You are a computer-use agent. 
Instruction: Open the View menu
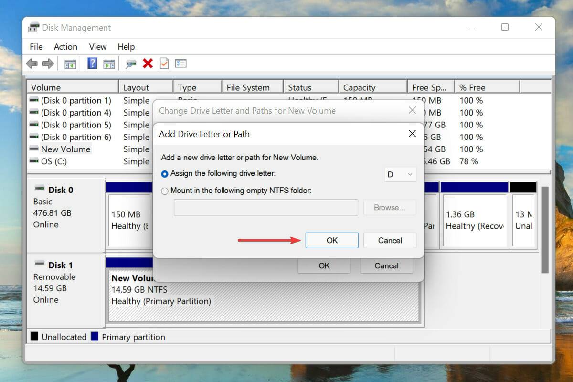click(x=97, y=47)
